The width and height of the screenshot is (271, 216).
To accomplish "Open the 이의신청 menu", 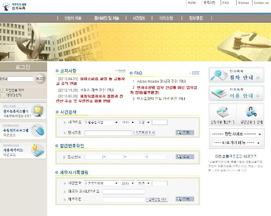I will [166, 18].
